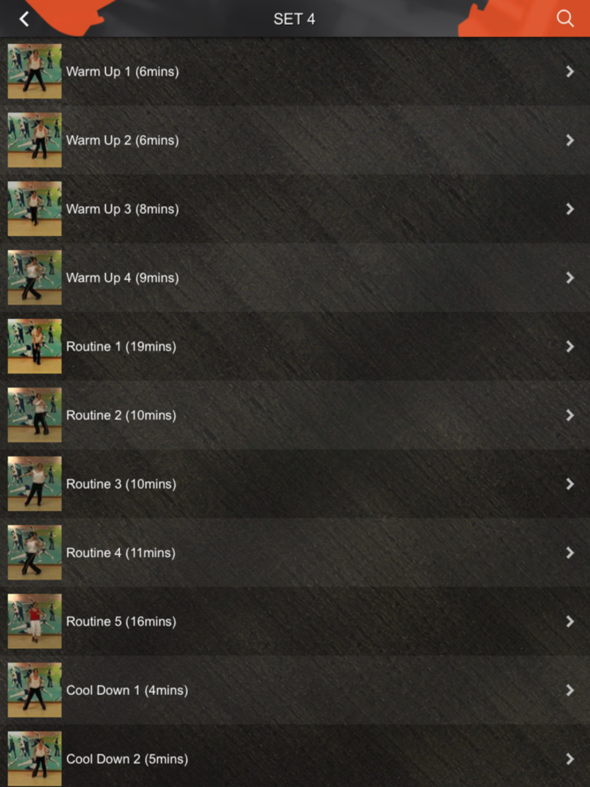Open Cool Down 1 (4mins)

(x=295, y=690)
